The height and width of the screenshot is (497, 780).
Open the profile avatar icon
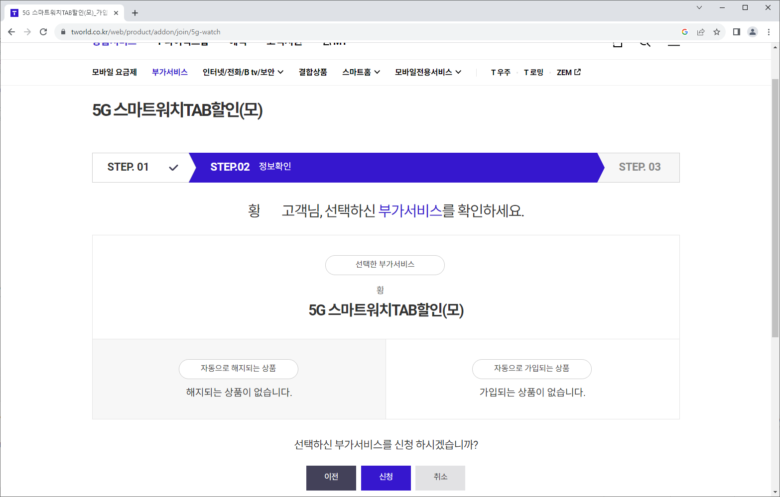click(x=753, y=32)
